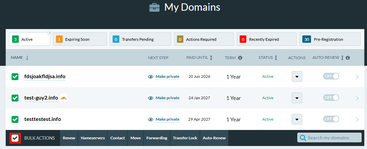The width and height of the screenshot is (367, 149).
Task: Sort domains by Name arrow icon
Action: (27, 58)
